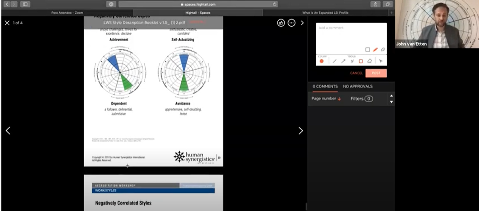
Task: Click the down arrow beside Filters
Action: pyautogui.click(x=391, y=102)
